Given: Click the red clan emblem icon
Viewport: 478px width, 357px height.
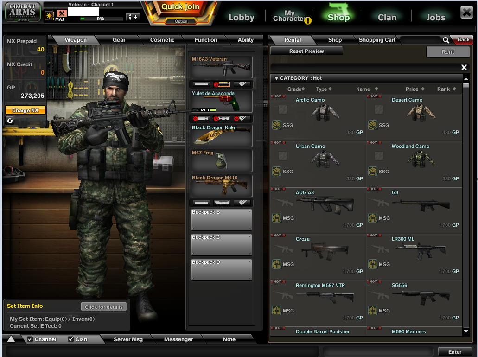Looking at the screenshot, I should pos(62,14).
